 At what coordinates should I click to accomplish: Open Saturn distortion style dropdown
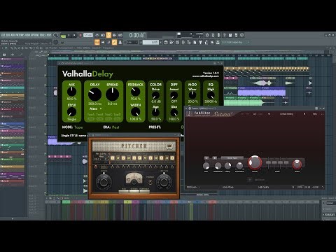232,158
